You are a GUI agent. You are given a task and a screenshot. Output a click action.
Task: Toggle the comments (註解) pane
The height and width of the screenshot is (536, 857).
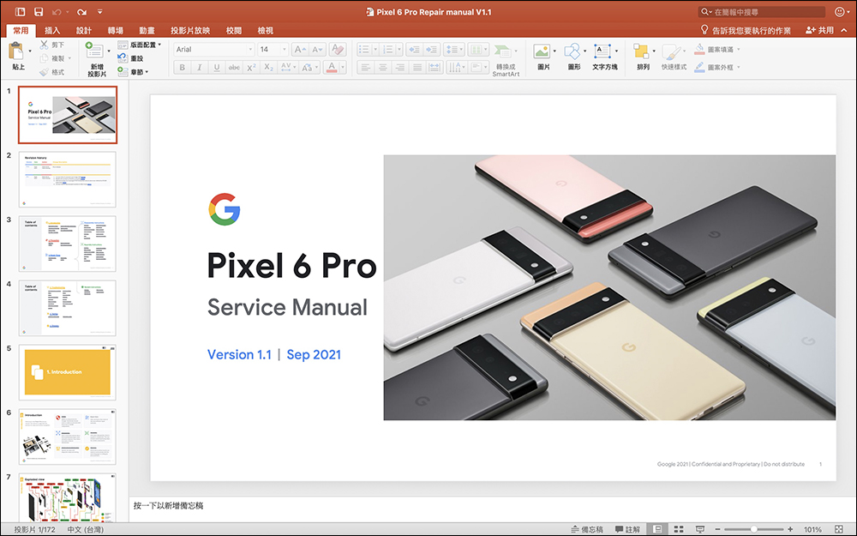[627, 529]
